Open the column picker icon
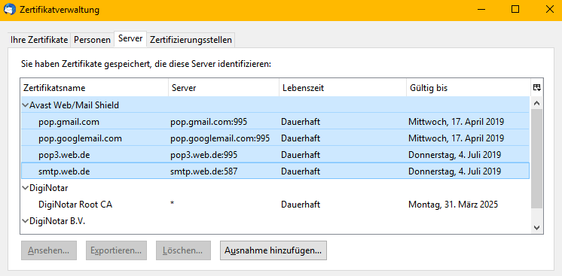This screenshot has width=562, height=276. (536, 88)
